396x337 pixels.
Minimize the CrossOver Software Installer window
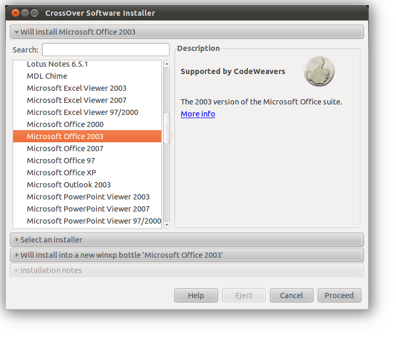tap(25, 13)
